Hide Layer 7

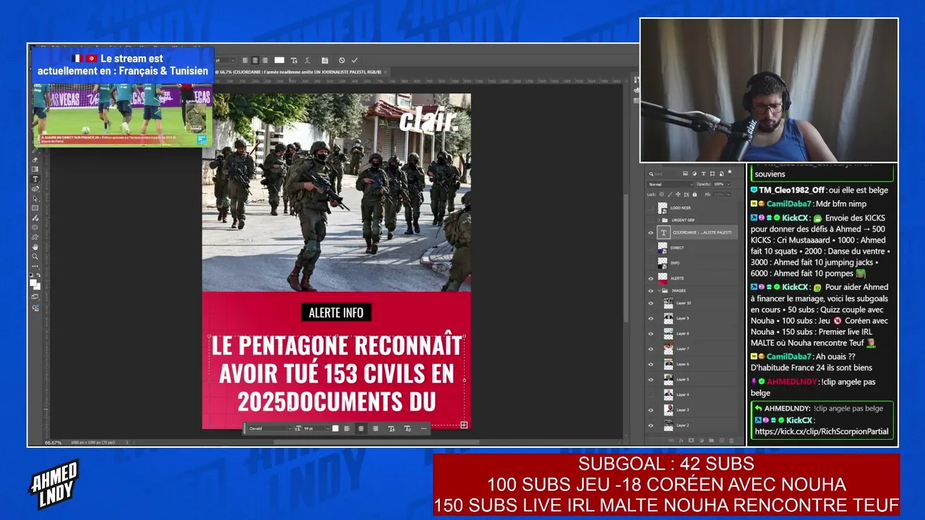[x=650, y=349]
